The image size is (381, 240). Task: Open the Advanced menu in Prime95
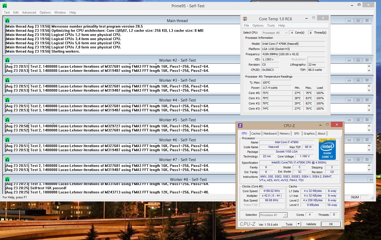click(x=29, y=12)
